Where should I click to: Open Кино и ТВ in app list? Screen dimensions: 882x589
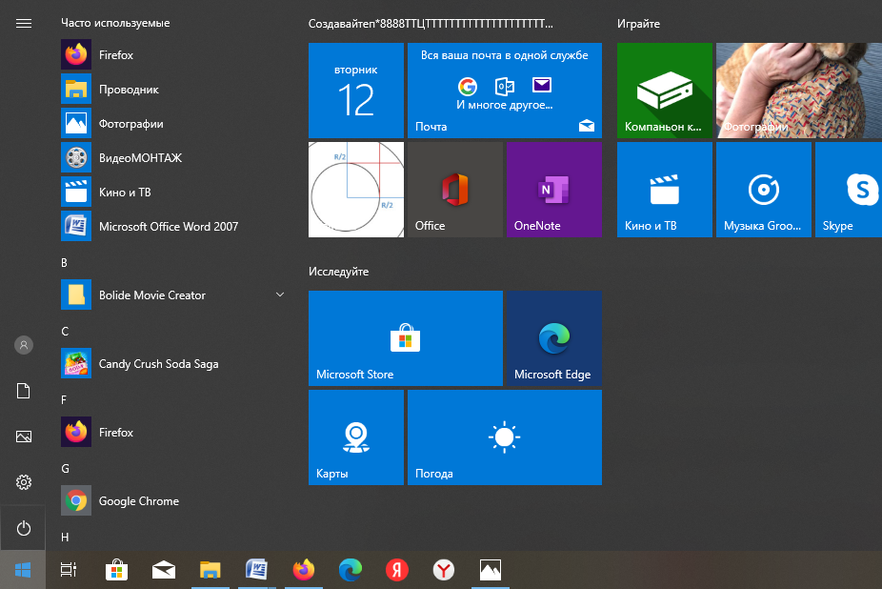pos(172,192)
